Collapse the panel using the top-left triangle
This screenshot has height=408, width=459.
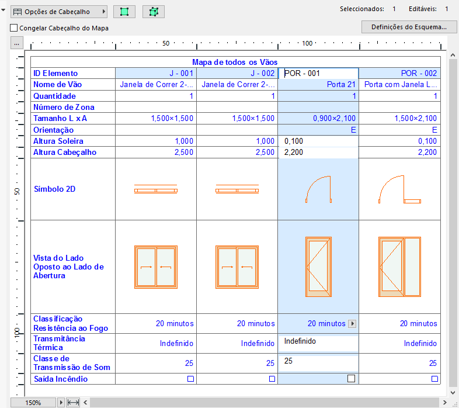coord(4,11)
